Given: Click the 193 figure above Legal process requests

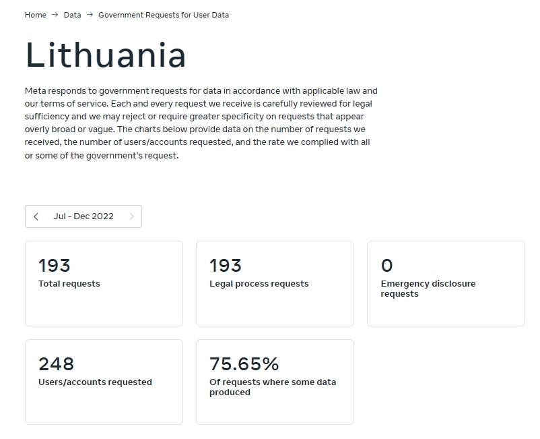Looking at the screenshot, I should tap(226, 266).
